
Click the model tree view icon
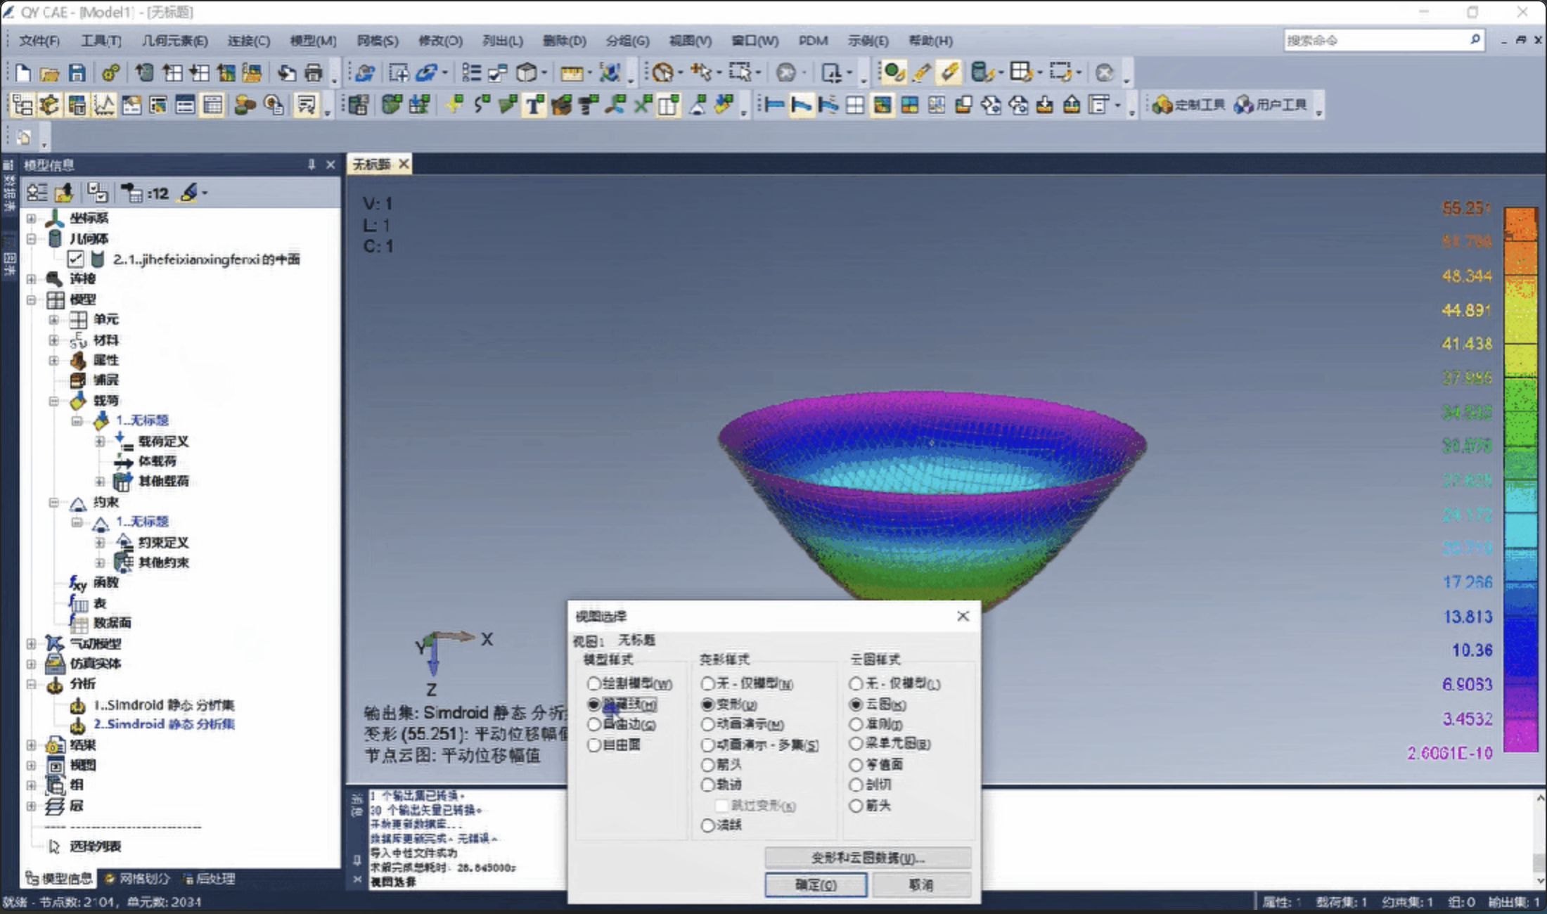coord(22,105)
